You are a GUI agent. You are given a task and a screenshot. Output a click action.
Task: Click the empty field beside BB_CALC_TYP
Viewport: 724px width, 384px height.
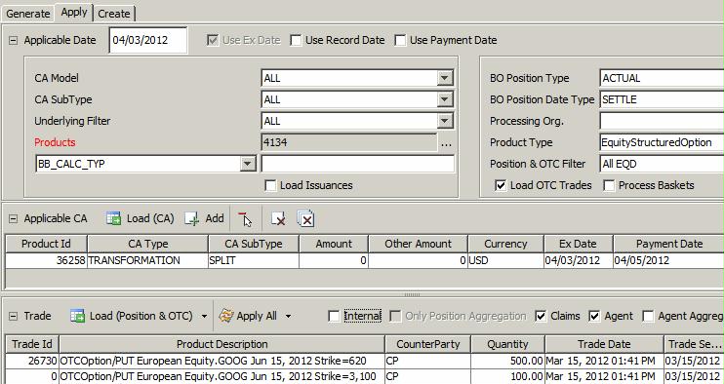[x=357, y=164]
